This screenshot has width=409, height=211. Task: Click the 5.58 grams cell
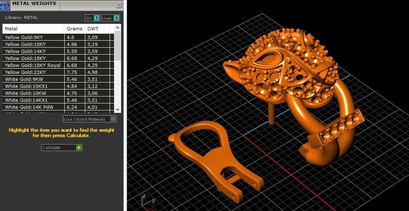(x=75, y=51)
